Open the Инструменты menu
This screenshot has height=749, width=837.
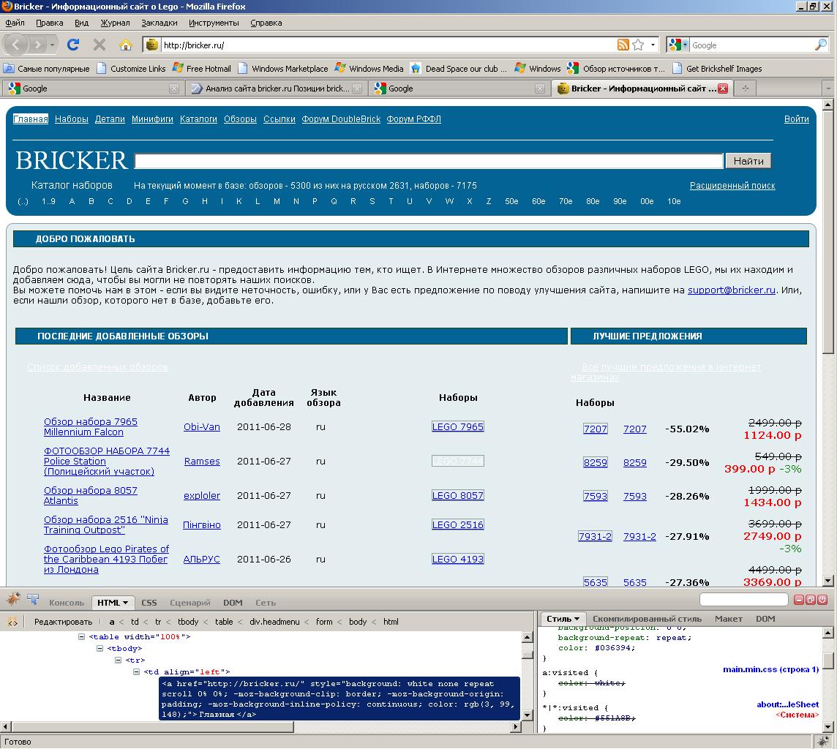click(x=214, y=23)
